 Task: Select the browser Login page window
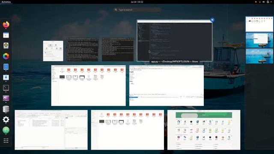pyautogui.click(x=167, y=86)
